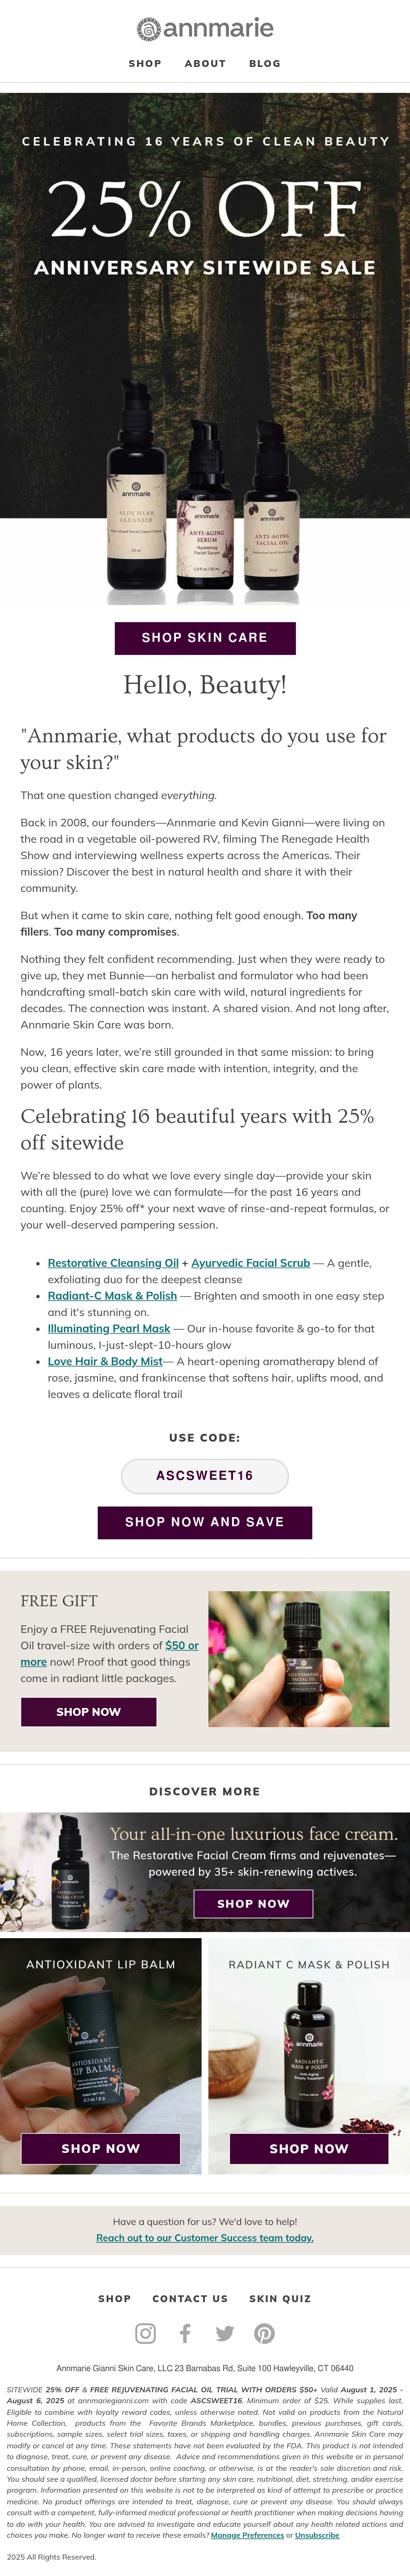Open the Twitter bird icon
The width and height of the screenshot is (410, 2576).
pos(225,2333)
